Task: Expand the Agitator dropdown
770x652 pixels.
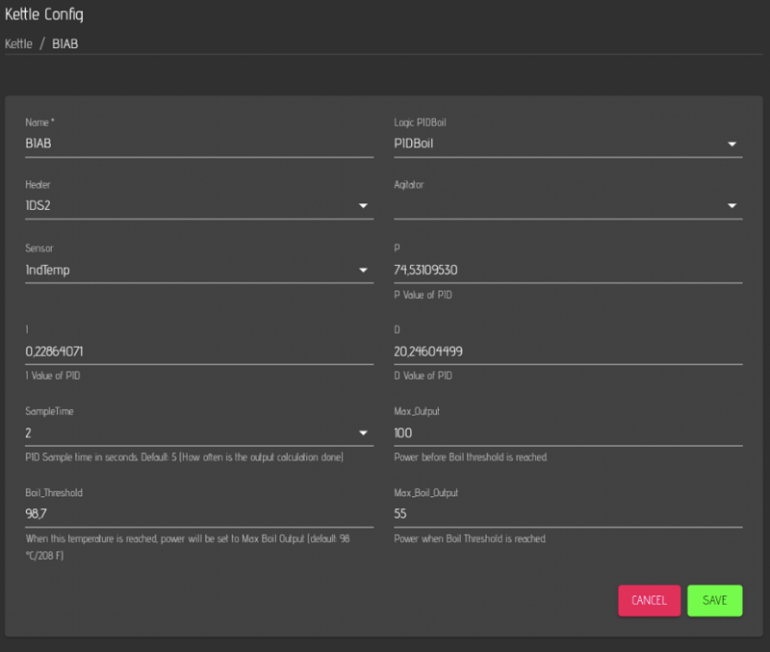Action: click(731, 206)
